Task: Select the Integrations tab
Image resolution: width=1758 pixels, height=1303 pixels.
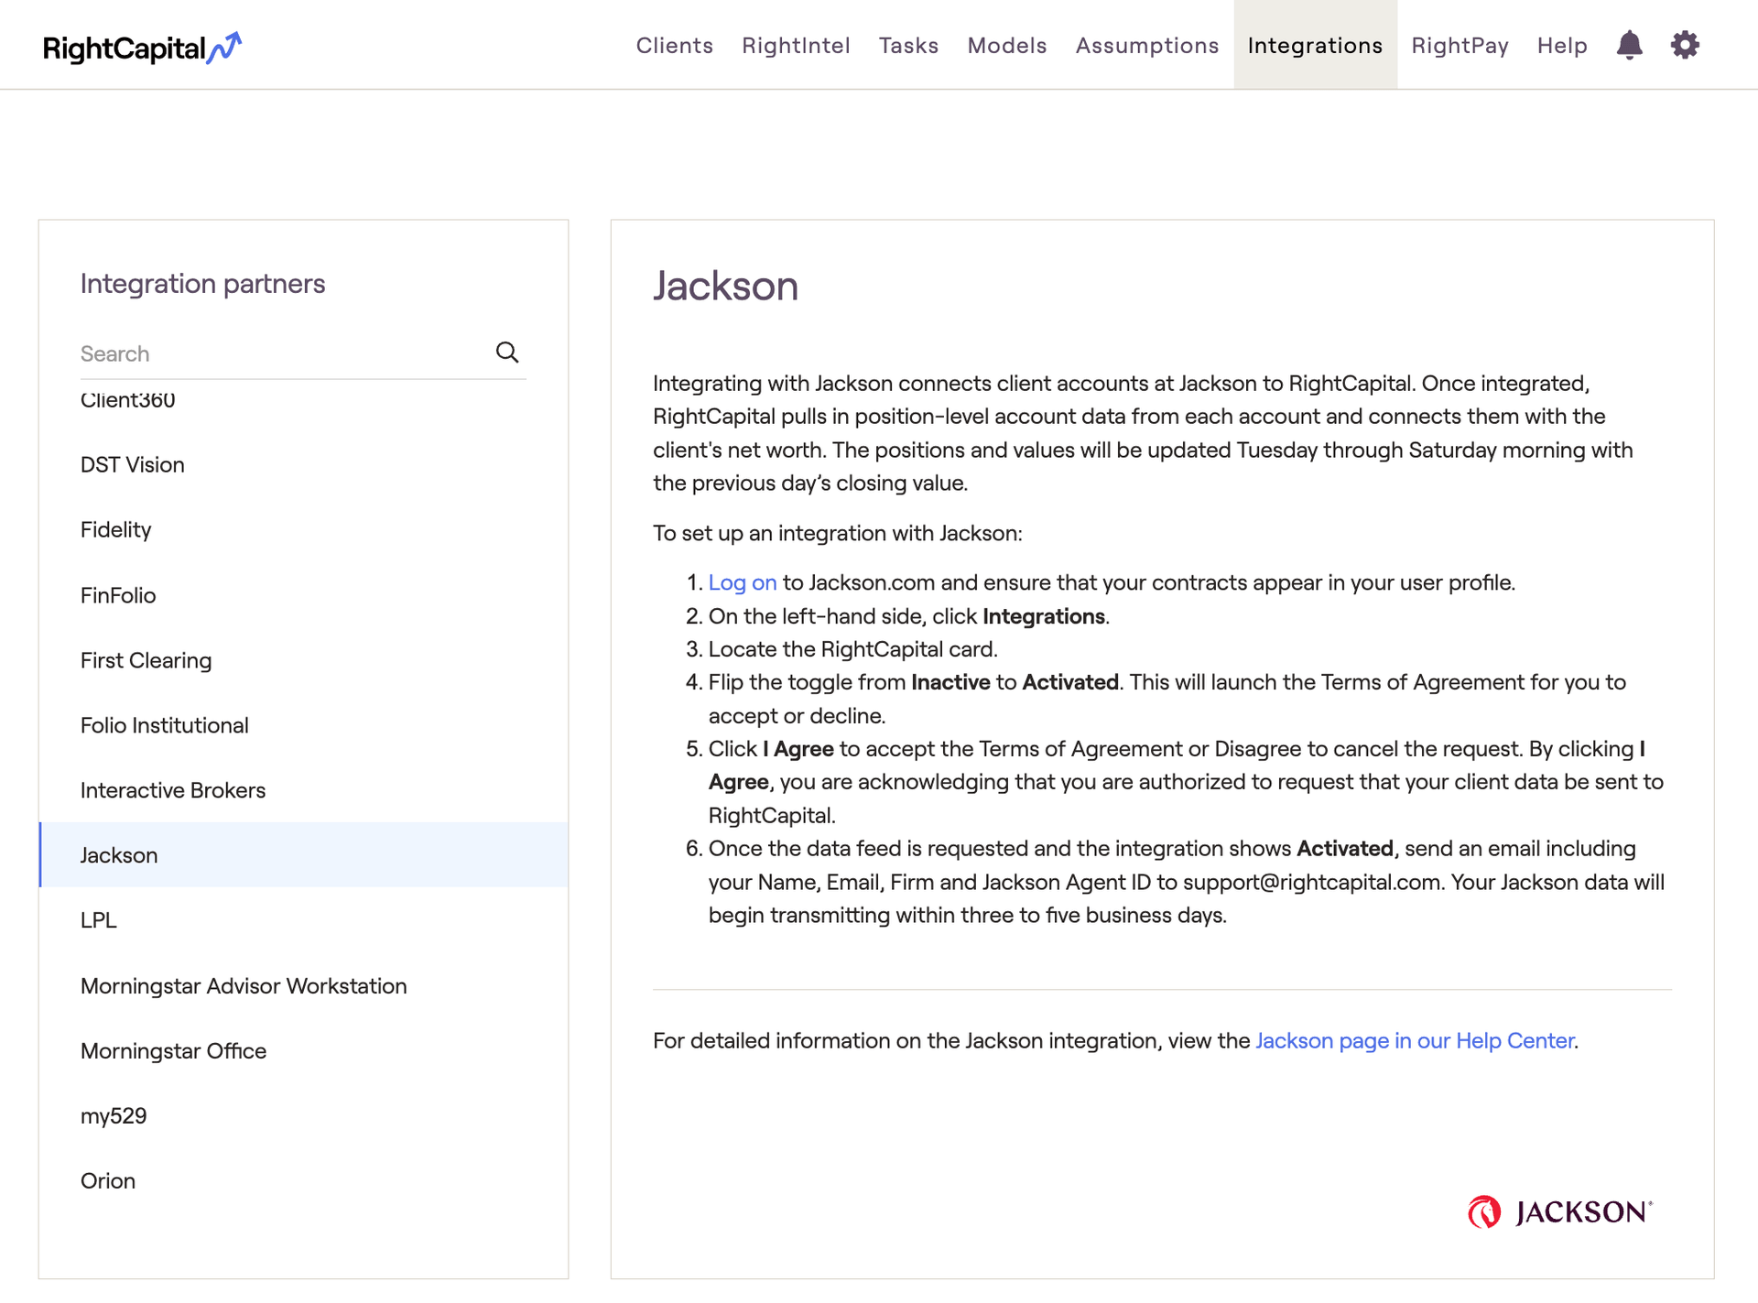Action: coord(1315,45)
